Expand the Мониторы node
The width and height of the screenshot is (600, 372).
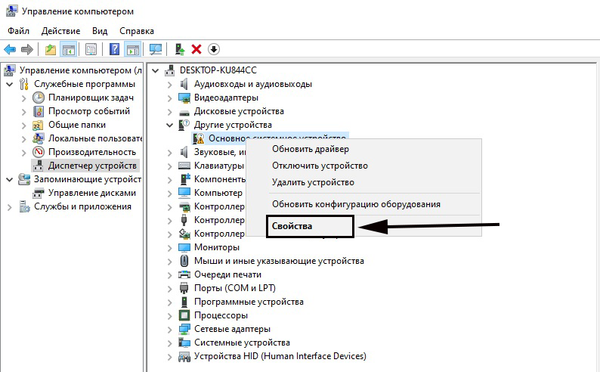point(170,248)
